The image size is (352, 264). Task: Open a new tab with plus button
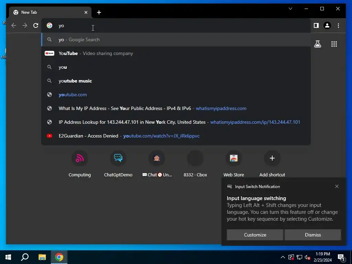[x=99, y=12]
